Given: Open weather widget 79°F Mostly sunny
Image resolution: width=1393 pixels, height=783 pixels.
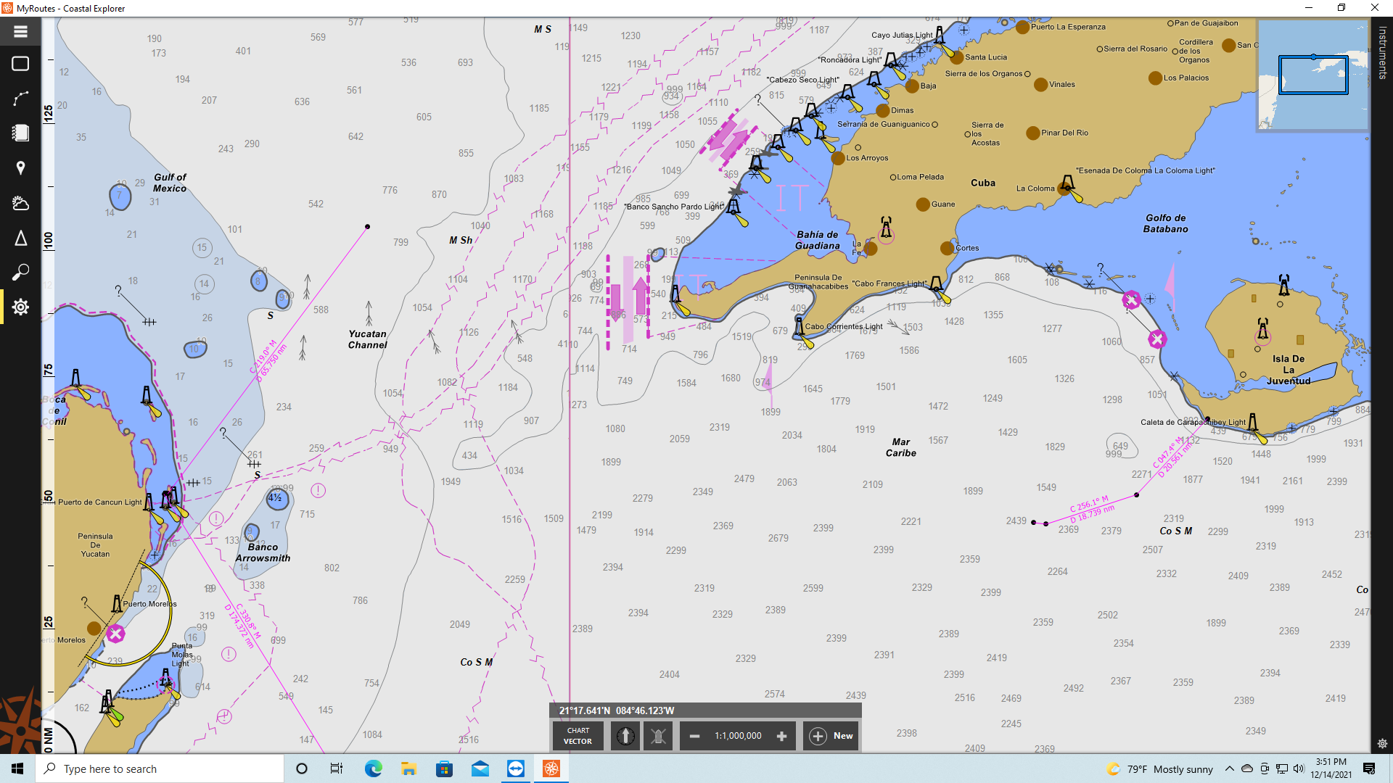Looking at the screenshot, I should point(1160,769).
